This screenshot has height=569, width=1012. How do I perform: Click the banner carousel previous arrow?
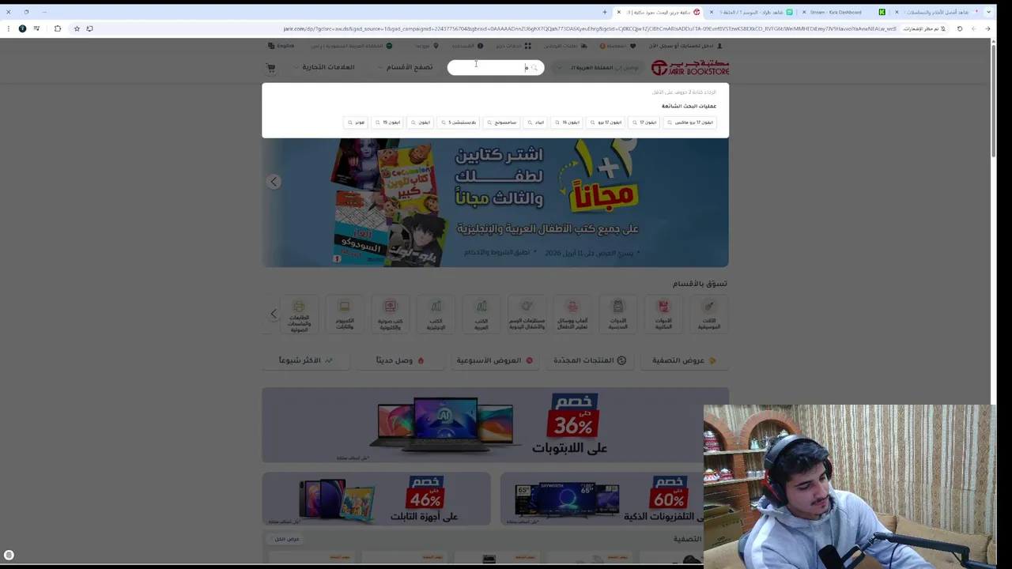click(274, 182)
